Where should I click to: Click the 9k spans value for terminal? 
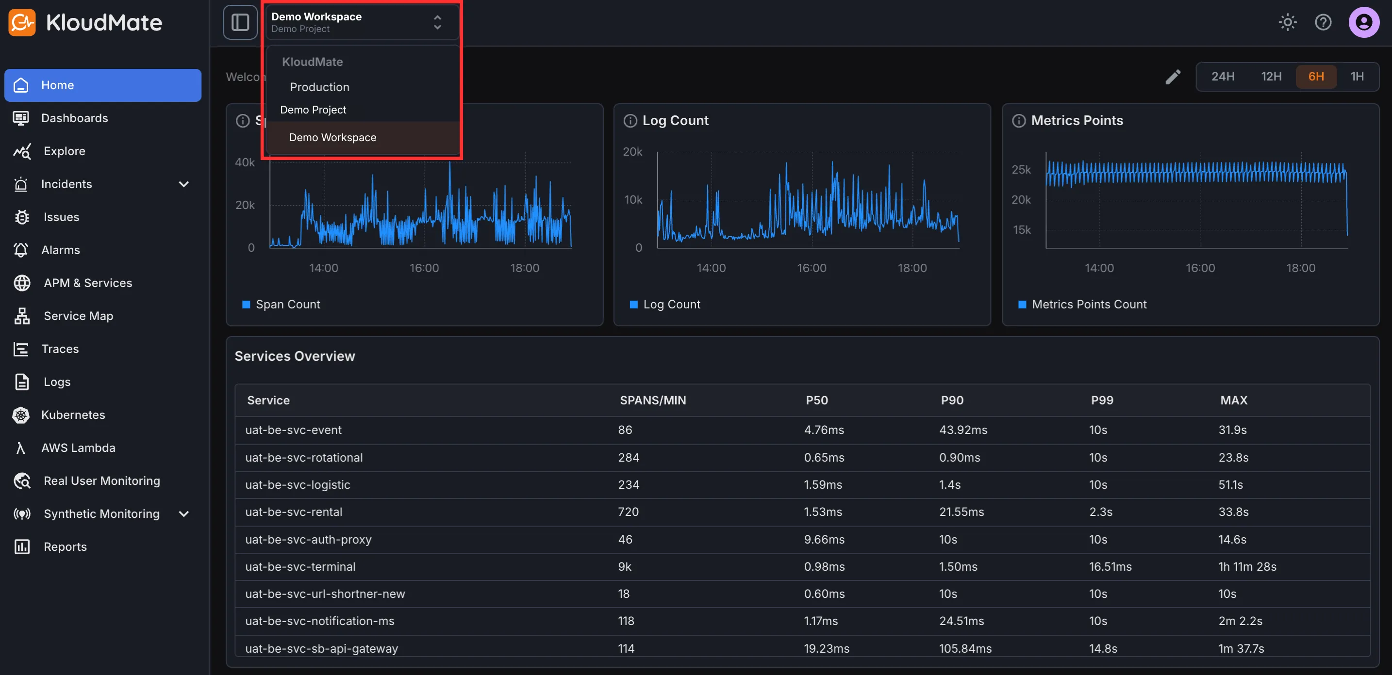625,566
